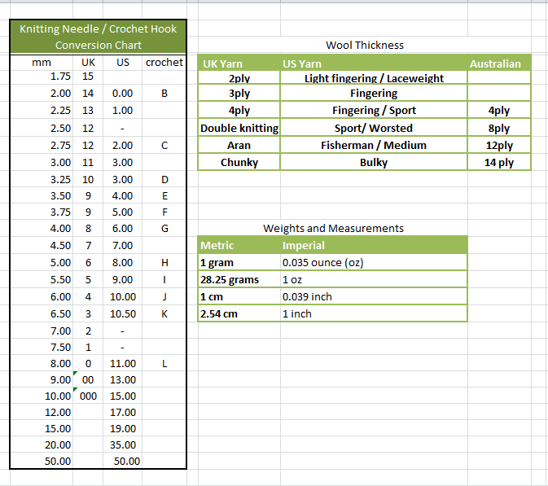Click the crochet hook cell 'L'
The height and width of the screenshot is (486, 548).
click(164, 363)
